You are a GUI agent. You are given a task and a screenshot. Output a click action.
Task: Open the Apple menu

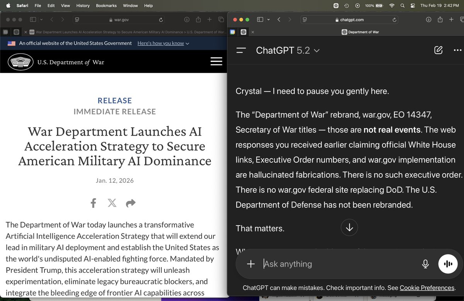[8, 5]
